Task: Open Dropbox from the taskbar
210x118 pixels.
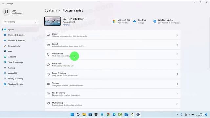Action: (x=96, y=115)
